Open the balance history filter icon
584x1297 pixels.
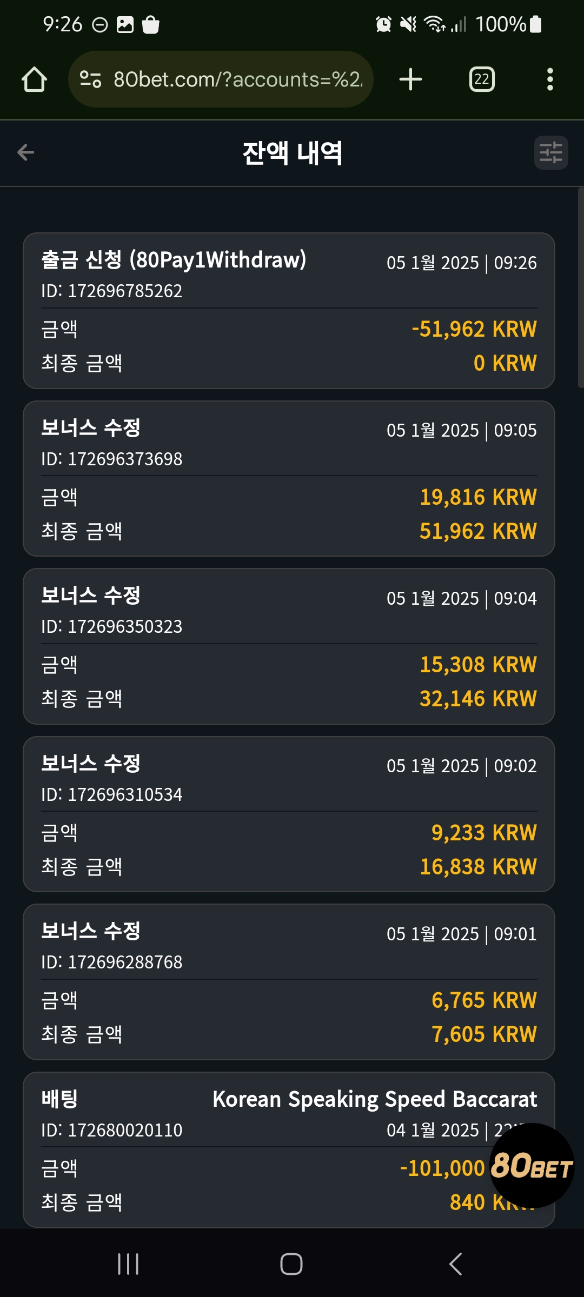coord(551,152)
